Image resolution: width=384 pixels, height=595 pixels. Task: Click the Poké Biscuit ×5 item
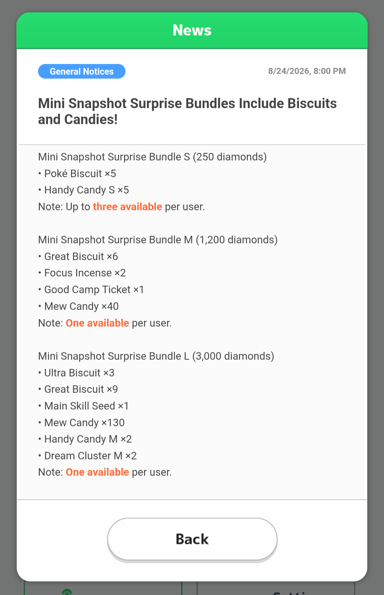77,174
